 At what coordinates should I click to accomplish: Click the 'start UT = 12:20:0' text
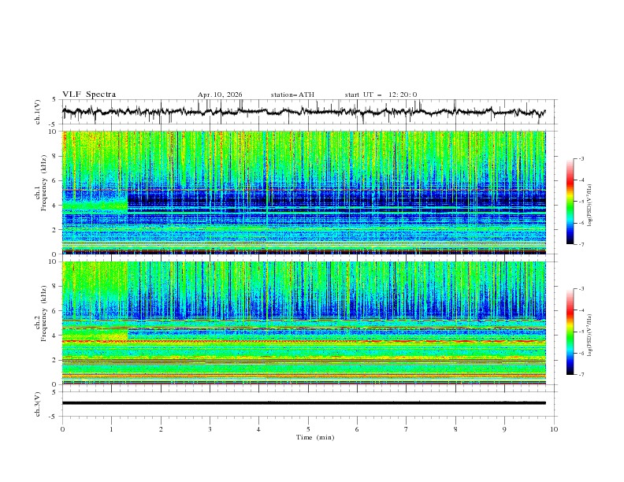coord(381,95)
